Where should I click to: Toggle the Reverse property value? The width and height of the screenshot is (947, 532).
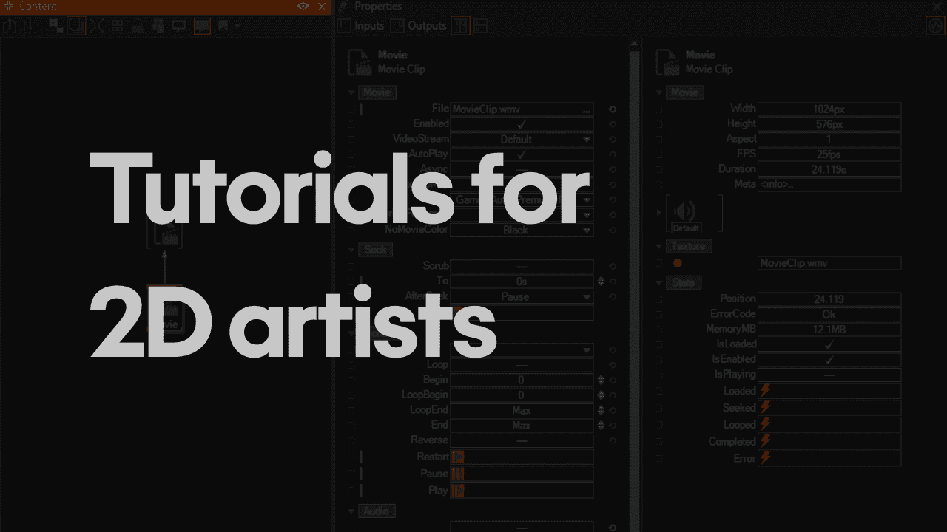click(x=522, y=440)
